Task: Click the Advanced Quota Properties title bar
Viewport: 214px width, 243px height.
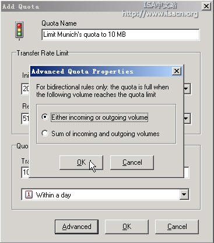Action: coord(101,71)
